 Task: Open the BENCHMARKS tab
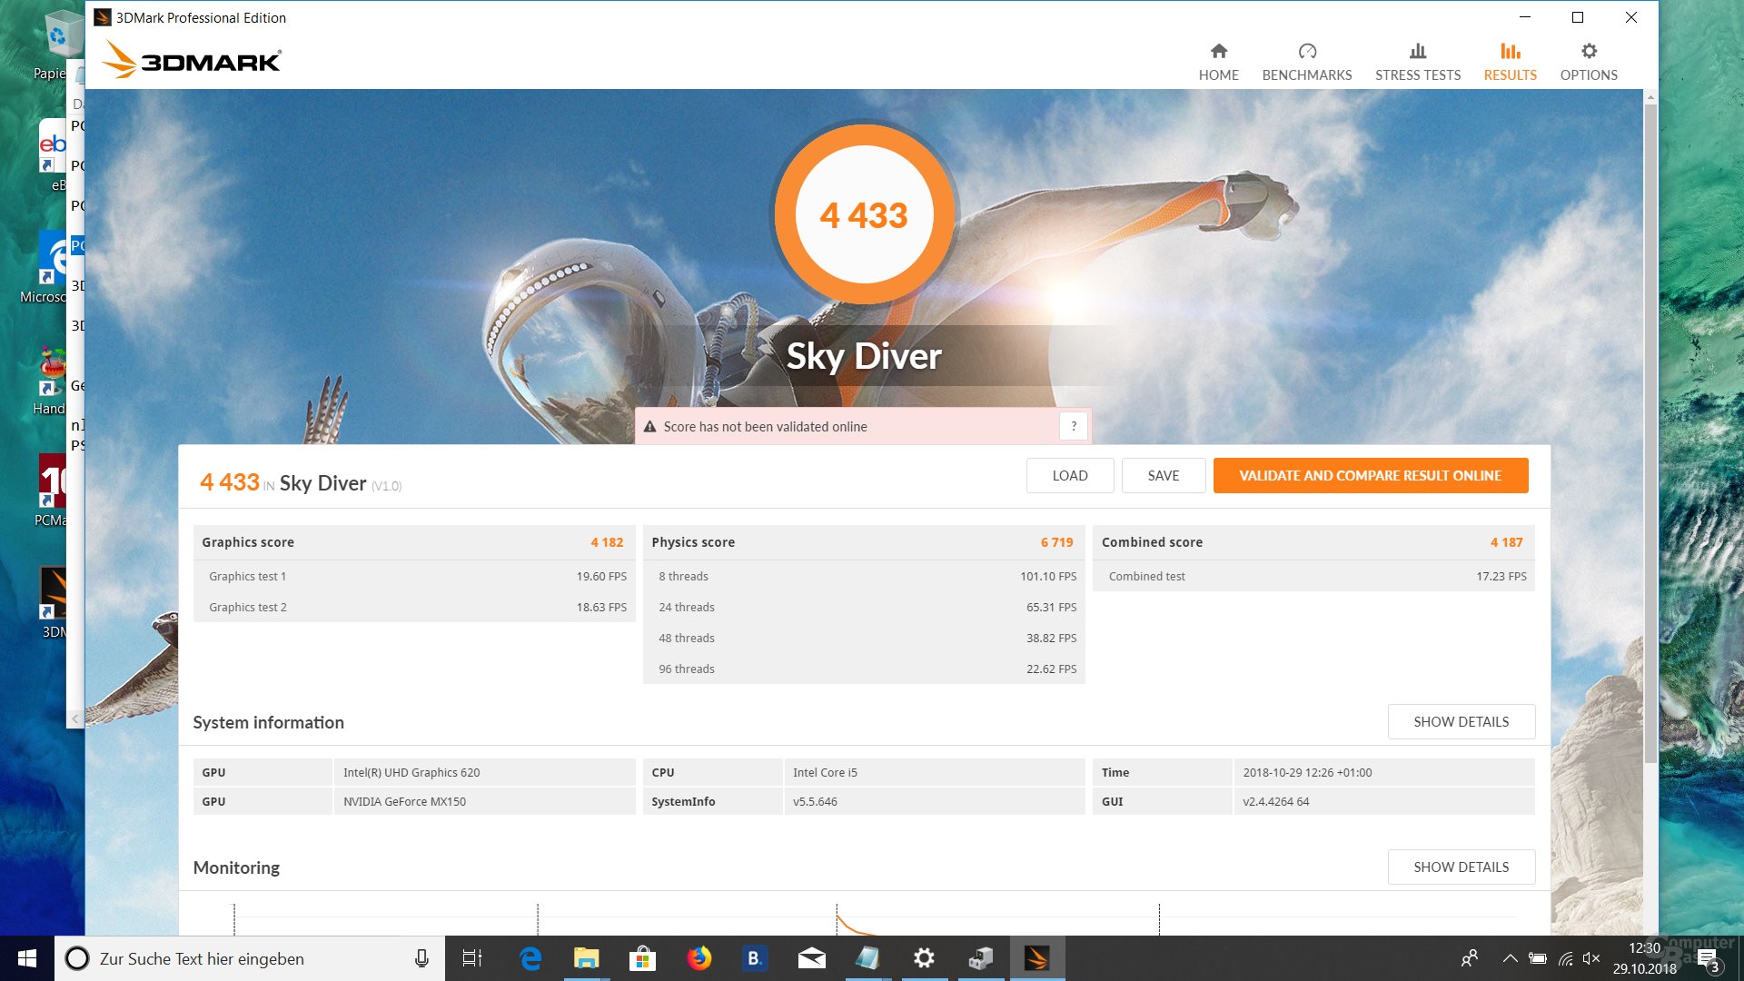1306,62
